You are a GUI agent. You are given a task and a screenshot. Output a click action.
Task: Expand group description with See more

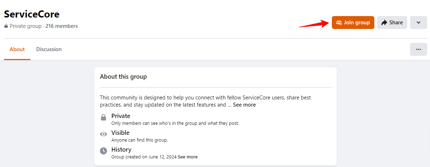[x=244, y=105]
